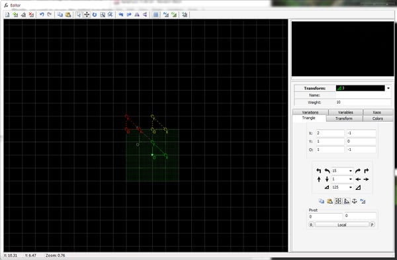Open the move distance dropdown showing 1
This screenshot has width=397, height=260.
pos(351,179)
